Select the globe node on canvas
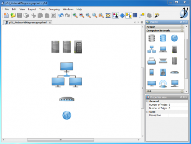This screenshot has height=144, width=191. tap(67, 115)
